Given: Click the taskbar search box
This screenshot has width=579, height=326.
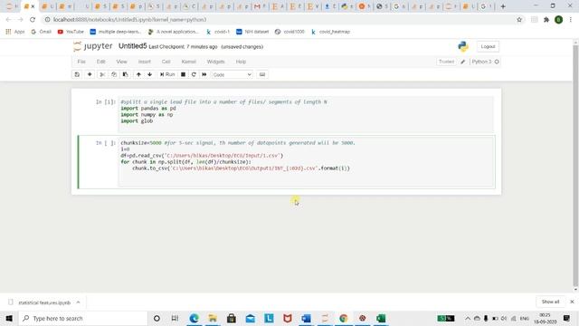Looking at the screenshot, I should pos(82,318).
